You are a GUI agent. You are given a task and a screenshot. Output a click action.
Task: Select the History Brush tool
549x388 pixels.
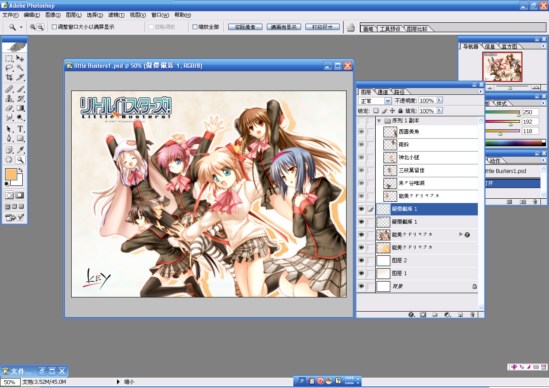(x=20, y=98)
